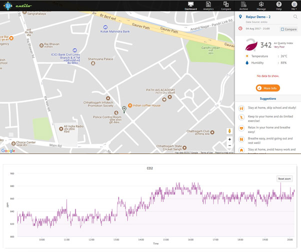The image size is (301, 252).
Task: Click the CO2 chart title
Action: pos(149,168)
